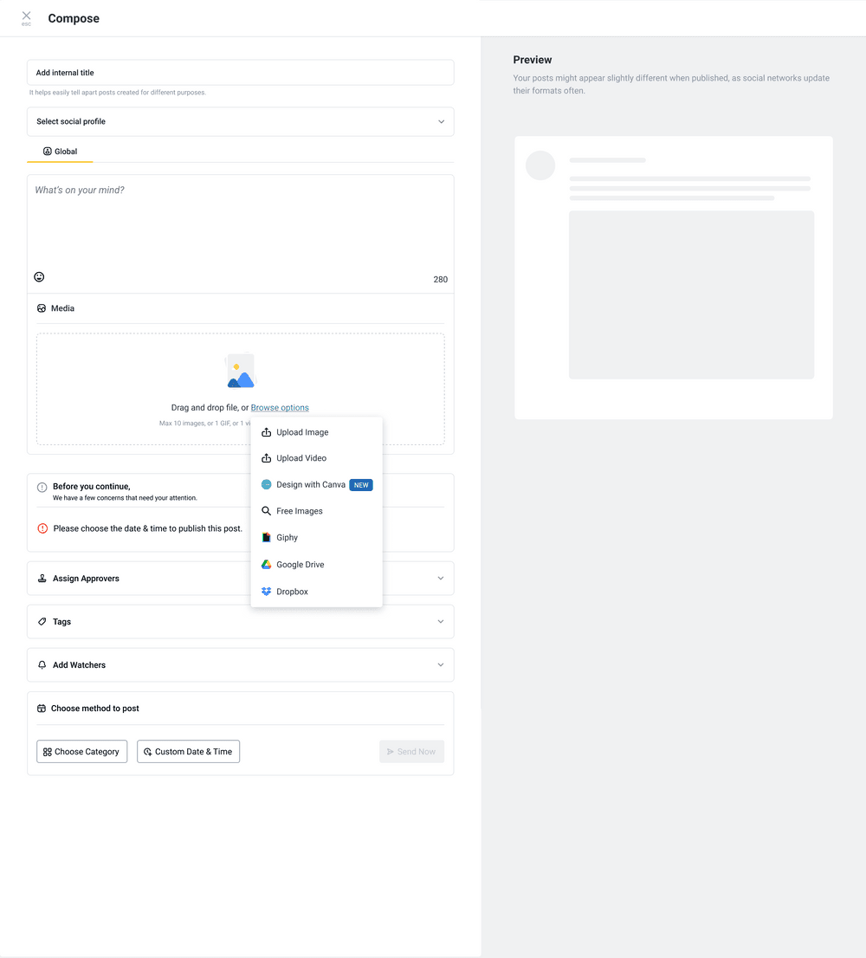Click the Google Drive icon
The width and height of the screenshot is (866, 958).
pyautogui.click(x=267, y=565)
